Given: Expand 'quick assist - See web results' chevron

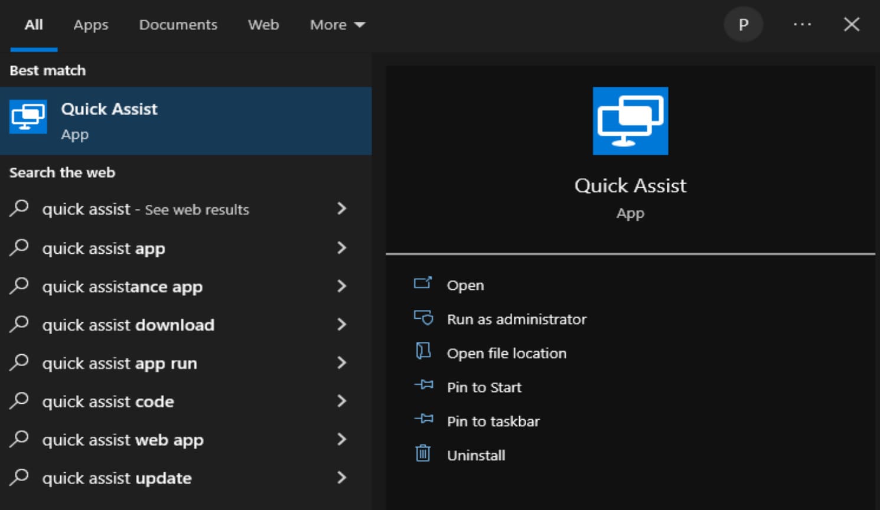Looking at the screenshot, I should [x=341, y=208].
